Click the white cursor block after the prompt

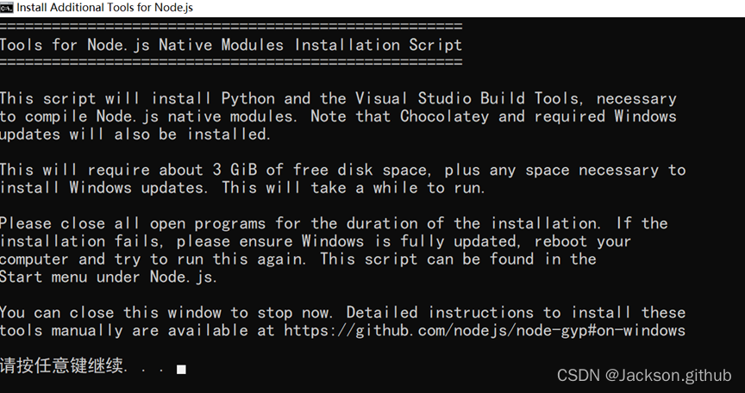[x=181, y=370]
